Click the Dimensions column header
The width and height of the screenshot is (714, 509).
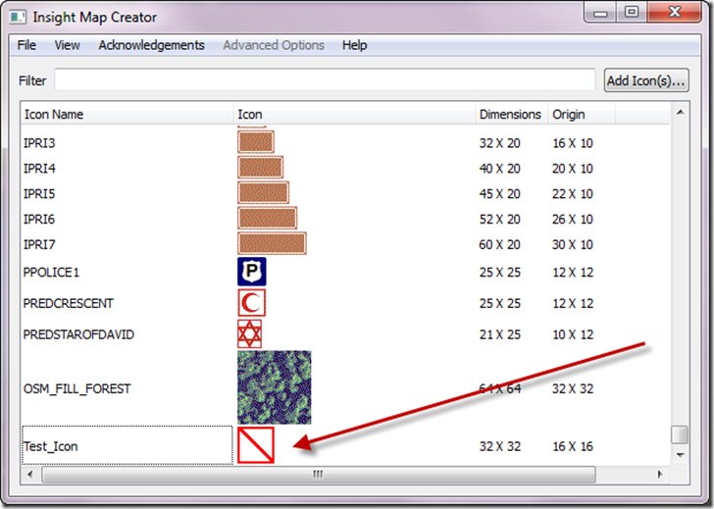point(510,115)
